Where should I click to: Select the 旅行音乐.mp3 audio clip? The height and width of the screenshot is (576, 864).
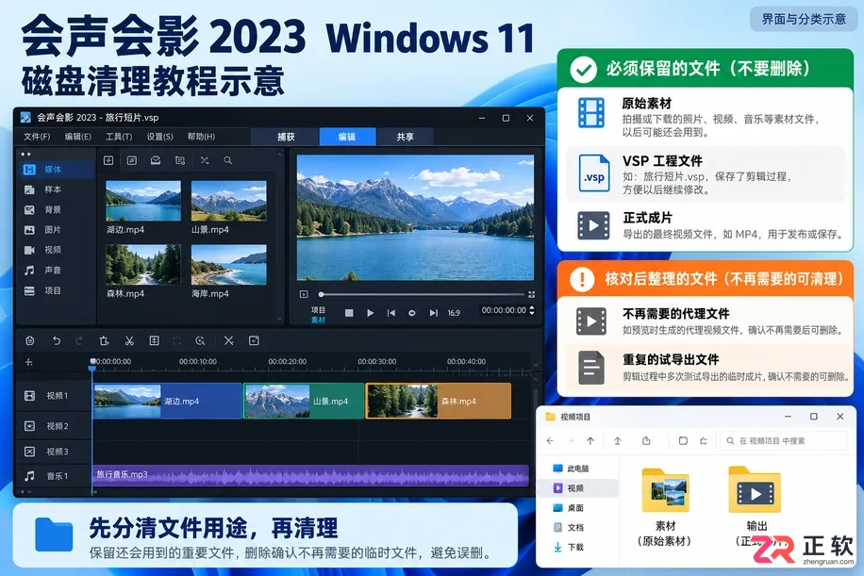(310, 475)
